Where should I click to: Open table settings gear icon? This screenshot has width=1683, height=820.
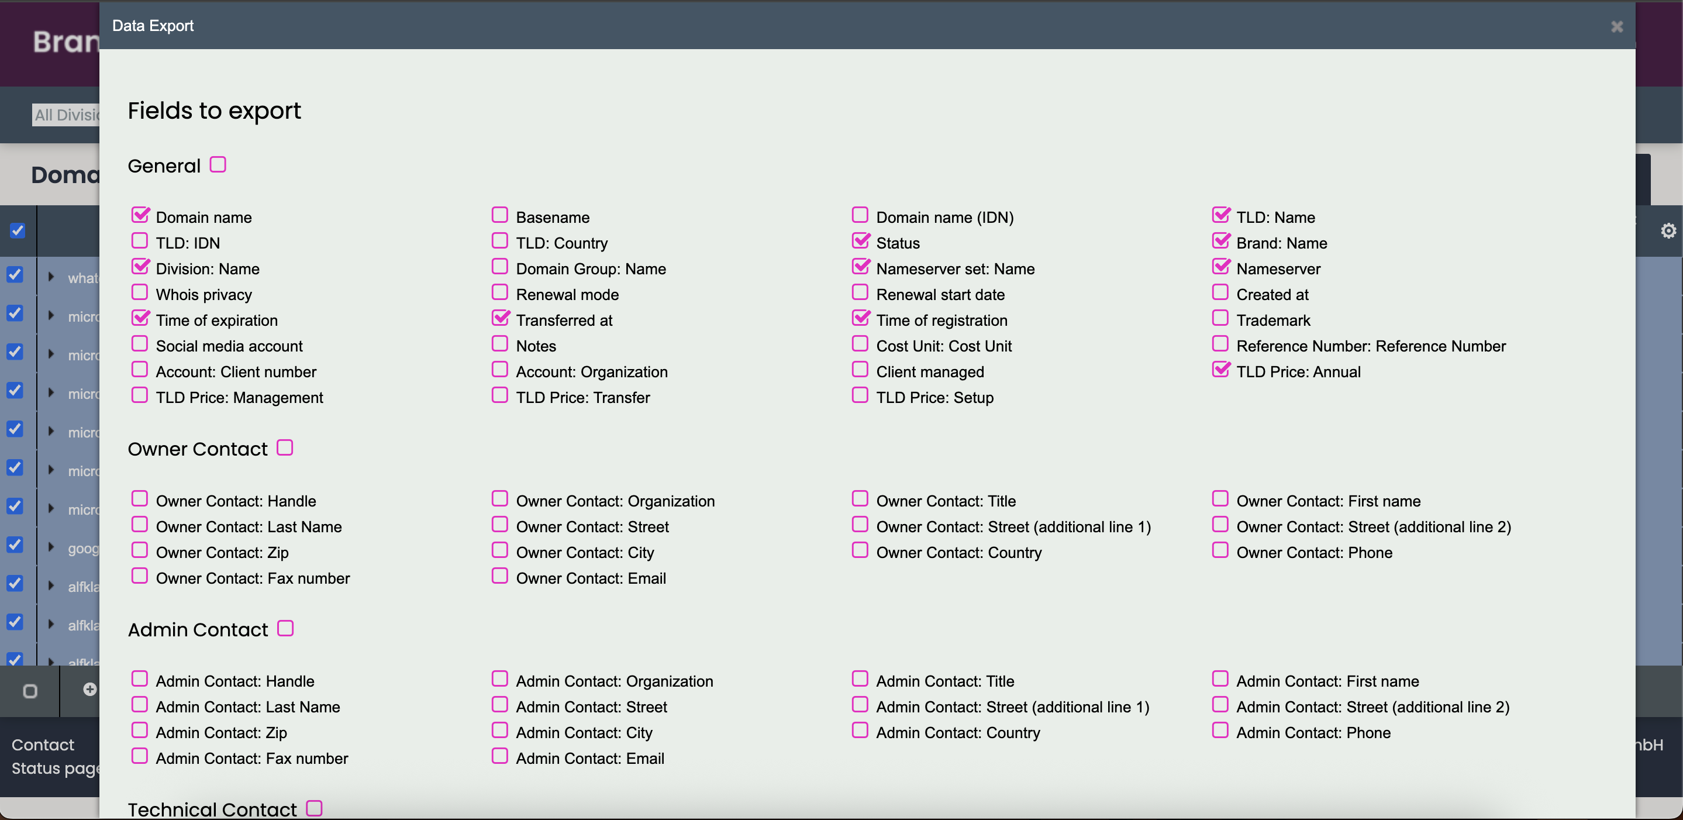pyautogui.click(x=1668, y=230)
